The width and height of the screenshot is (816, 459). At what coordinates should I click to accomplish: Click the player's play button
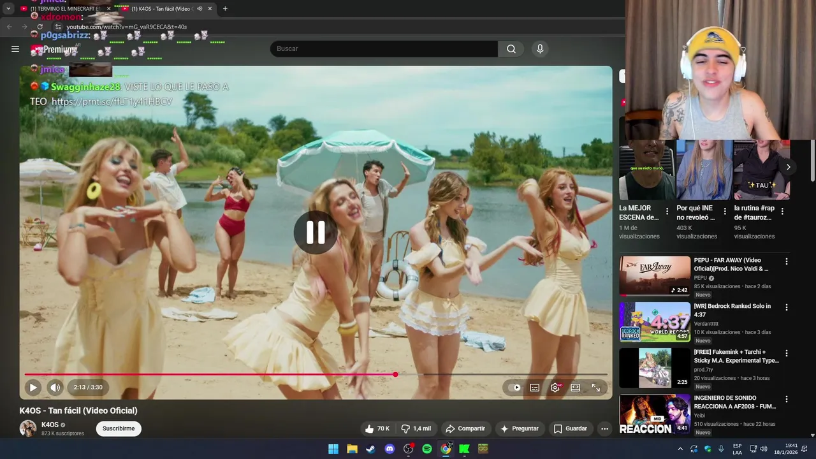click(x=33, y=387)
